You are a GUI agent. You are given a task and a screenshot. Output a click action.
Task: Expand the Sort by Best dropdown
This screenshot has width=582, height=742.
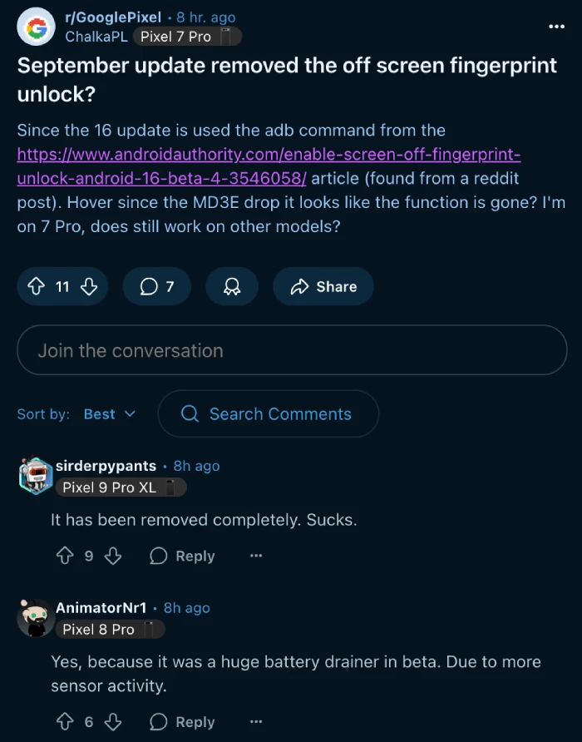[109, 414]
